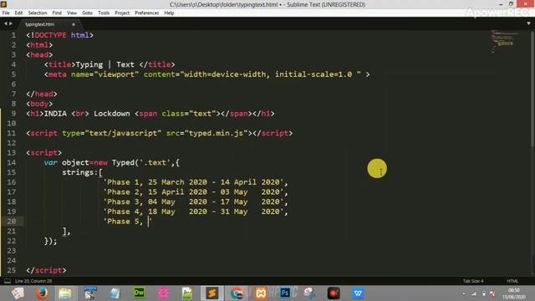Open the View menu

tap(72, 13)
